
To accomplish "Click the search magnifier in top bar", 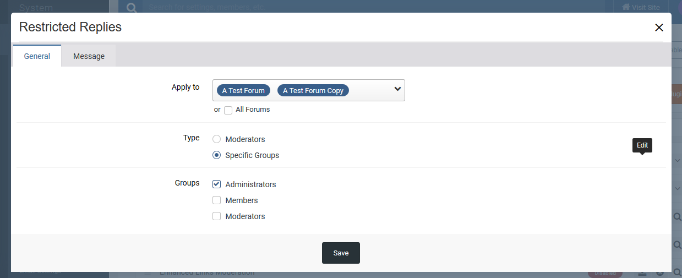I will 131,8.
